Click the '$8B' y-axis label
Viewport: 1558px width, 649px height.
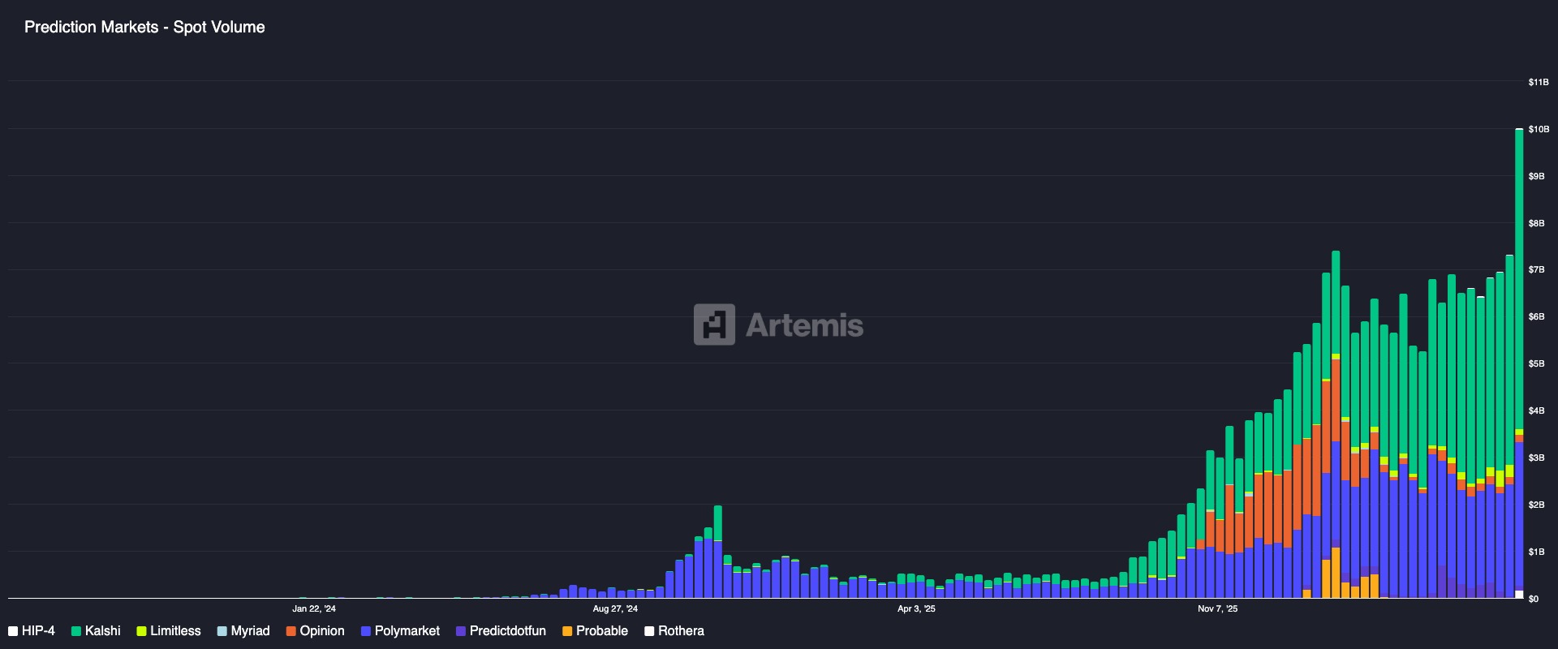point(1537,223)
